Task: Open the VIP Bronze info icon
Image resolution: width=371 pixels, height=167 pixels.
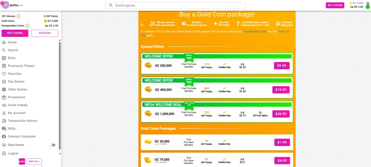Action: click(x=18, y=16)
